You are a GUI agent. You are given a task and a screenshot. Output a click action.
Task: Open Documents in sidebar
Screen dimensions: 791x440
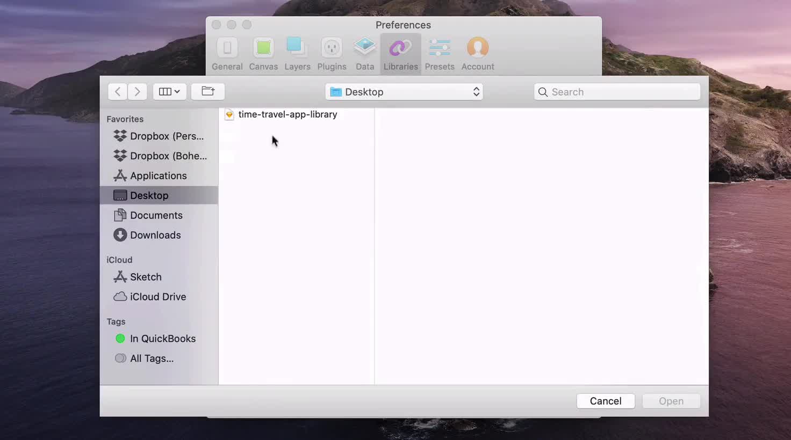point(159,215)
